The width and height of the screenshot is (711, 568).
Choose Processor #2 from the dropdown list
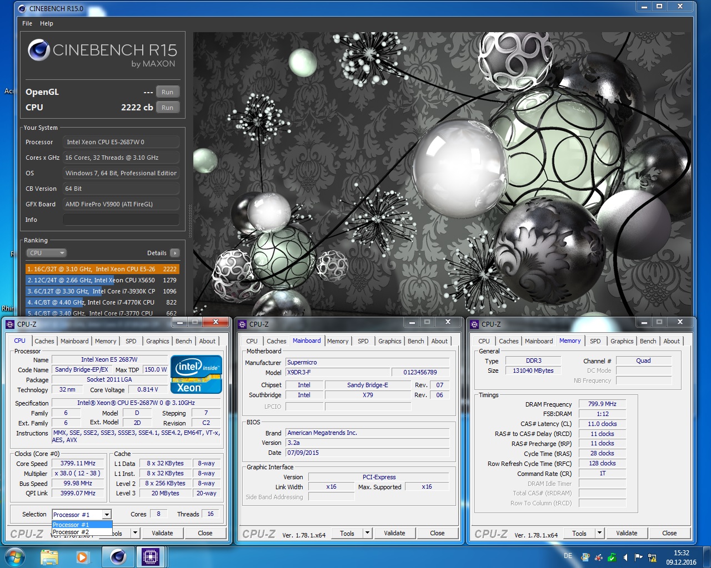[x=82, y=532]
